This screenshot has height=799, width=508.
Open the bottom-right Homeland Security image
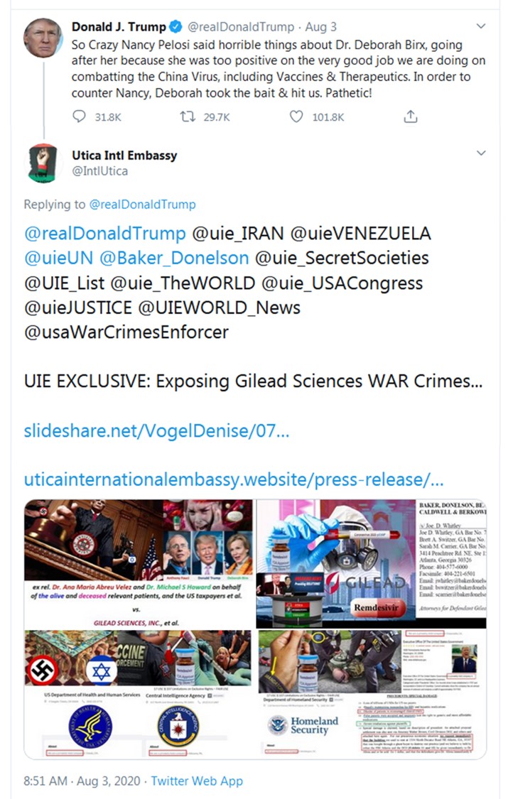[x=371, y=695]
